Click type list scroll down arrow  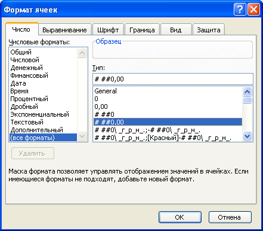(247, 136)
